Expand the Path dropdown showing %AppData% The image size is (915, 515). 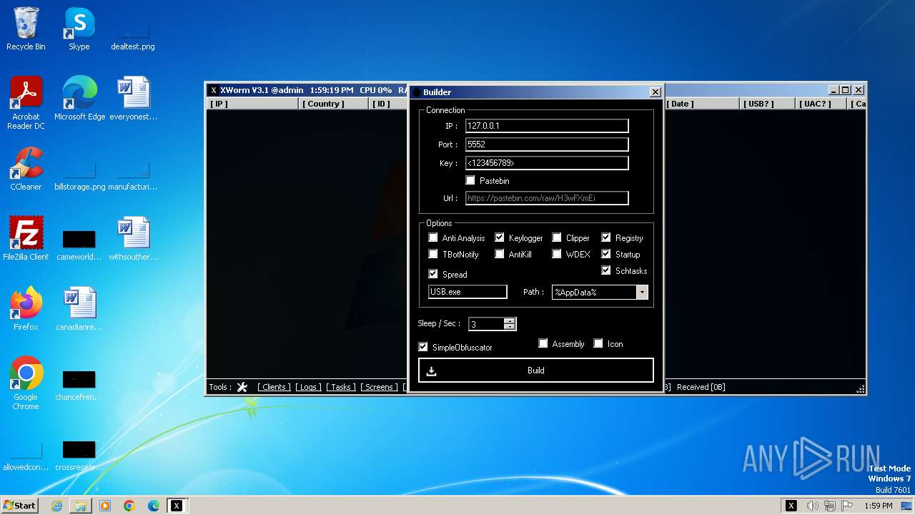click(x=641, y=292)
